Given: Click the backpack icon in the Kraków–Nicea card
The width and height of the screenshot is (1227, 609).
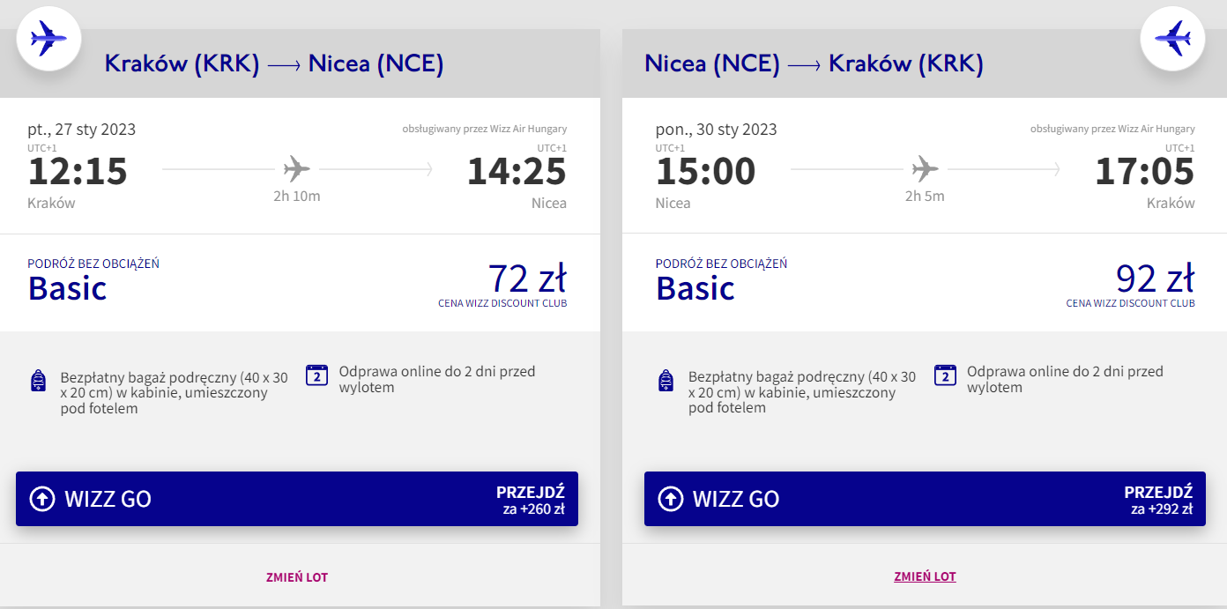Looking at the screenshot, I should (x=38, y=381).
